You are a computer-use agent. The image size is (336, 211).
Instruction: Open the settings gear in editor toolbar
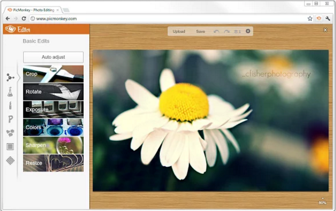tap(248, 31)
